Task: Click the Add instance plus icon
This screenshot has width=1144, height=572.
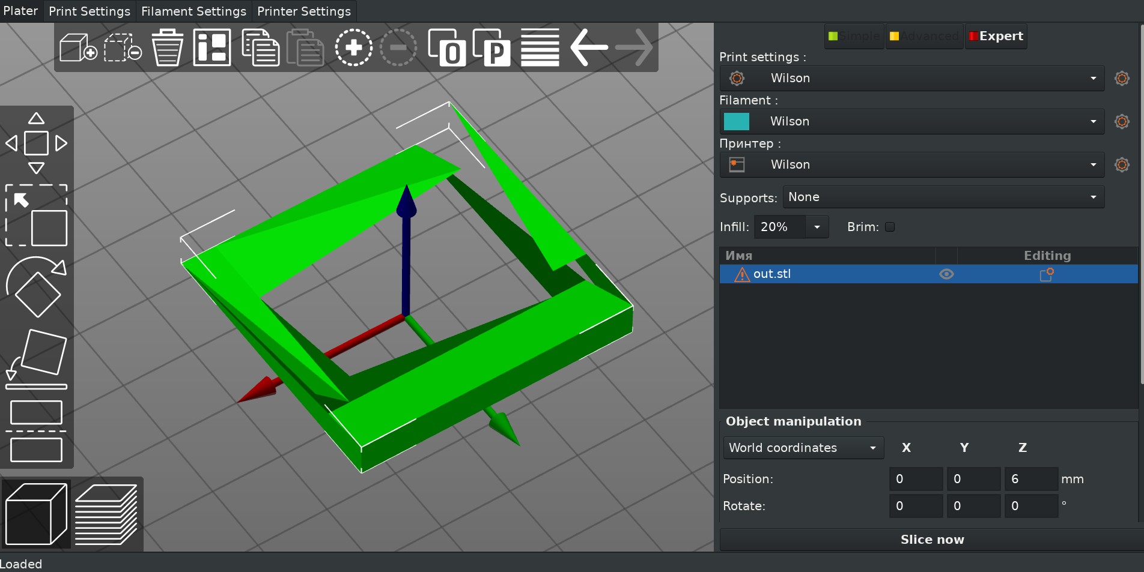Action: [353, 47]
